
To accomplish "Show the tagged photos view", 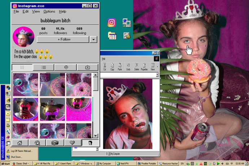I will click(87, 67).
